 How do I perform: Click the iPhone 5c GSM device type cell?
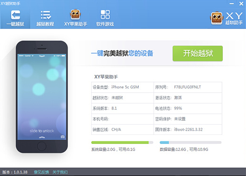[x=122, y=87]
